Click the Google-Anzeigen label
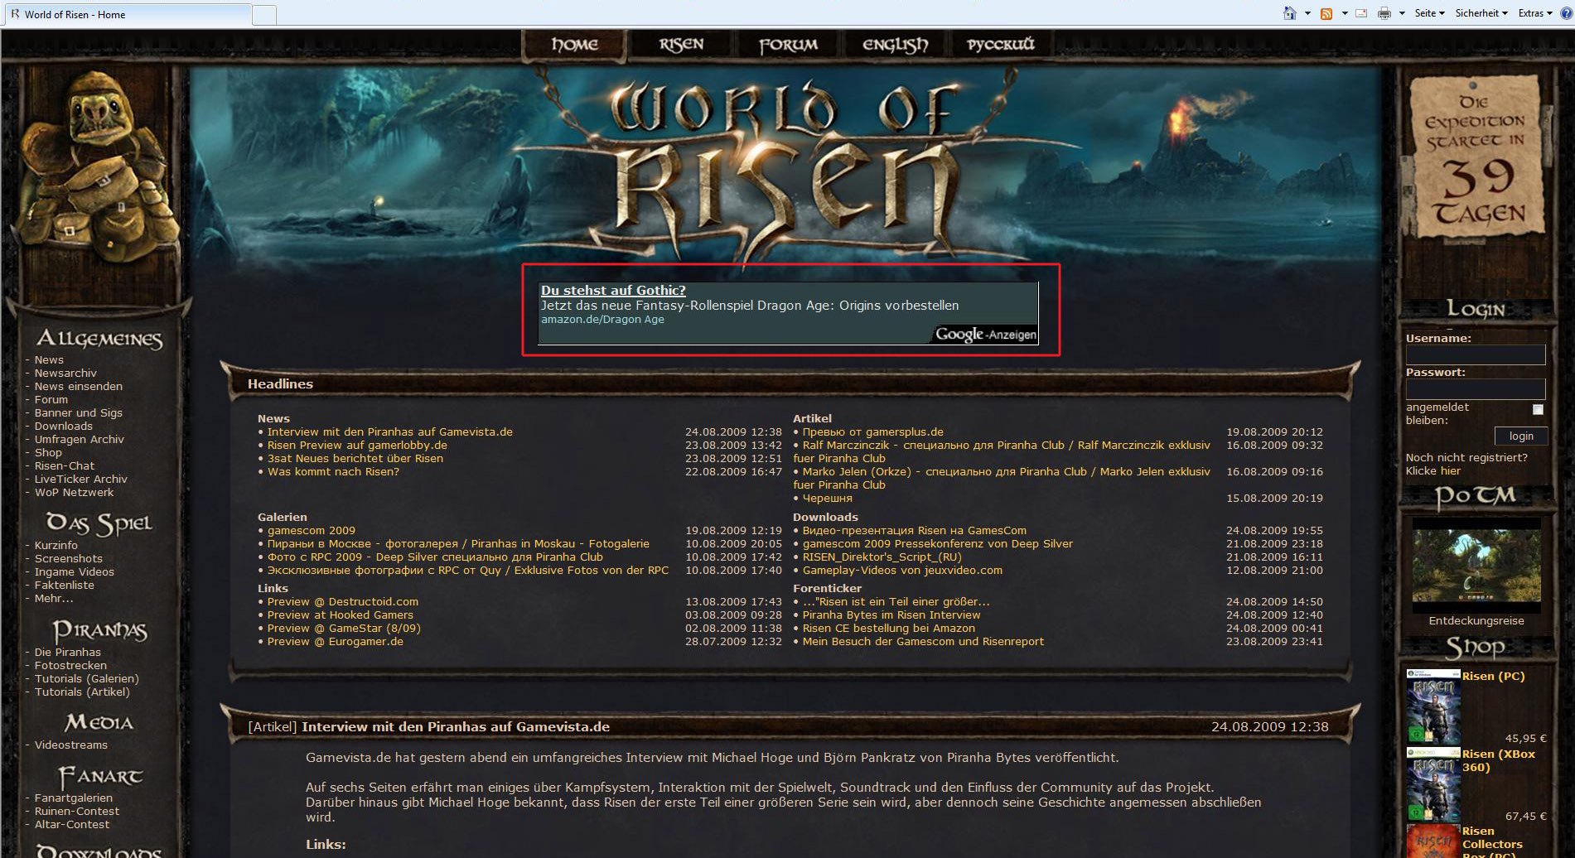The width and height of the screenshot is (1575, 858). (985, 335)
